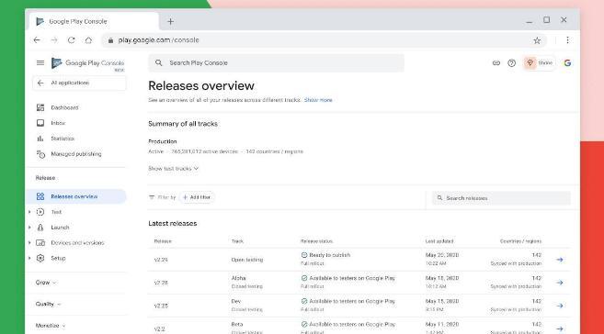This screenshot has width=604, height=334.
Task: Click the Launch rocket icon
Action: coord(40,228)
